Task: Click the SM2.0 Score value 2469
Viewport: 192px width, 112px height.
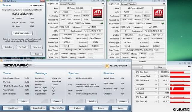Action: pyautogui.click(x=32, y=19)
